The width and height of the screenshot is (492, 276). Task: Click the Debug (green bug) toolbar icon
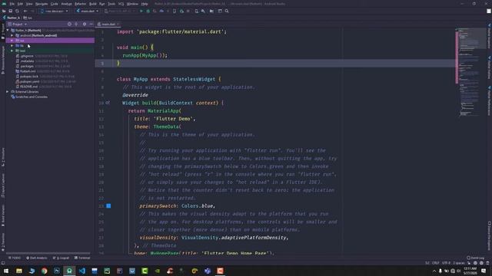tap(148, 11)
